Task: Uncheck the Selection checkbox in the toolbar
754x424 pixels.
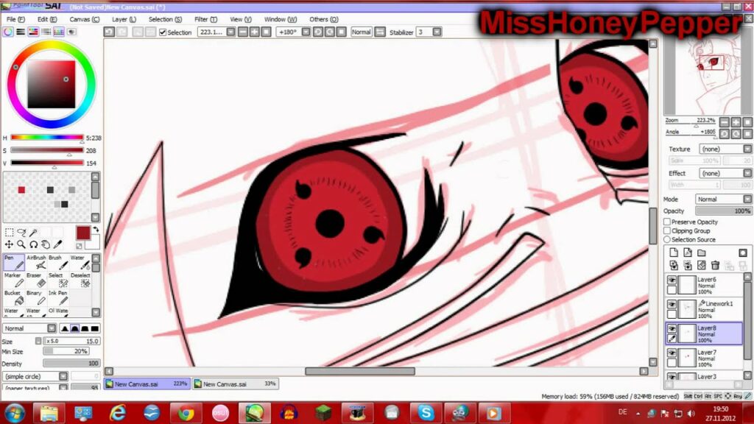Action: coord(163,32)
